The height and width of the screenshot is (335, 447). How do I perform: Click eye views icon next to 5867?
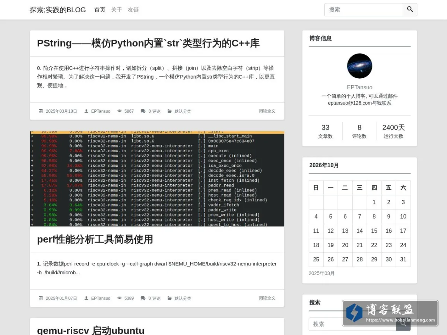tap(120, 111)
